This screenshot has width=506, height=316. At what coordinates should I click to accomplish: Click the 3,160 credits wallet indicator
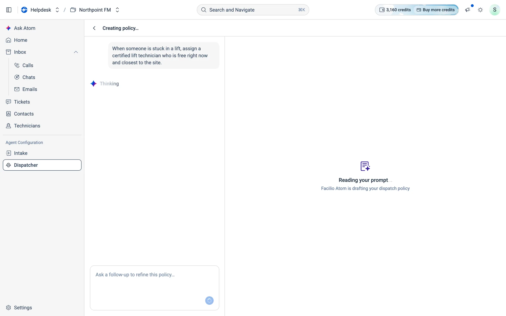click(x=395, y=10)
